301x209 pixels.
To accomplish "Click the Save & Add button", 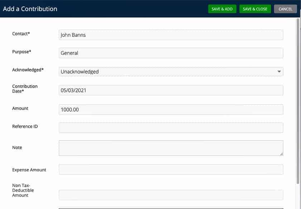I will point(222,9).
